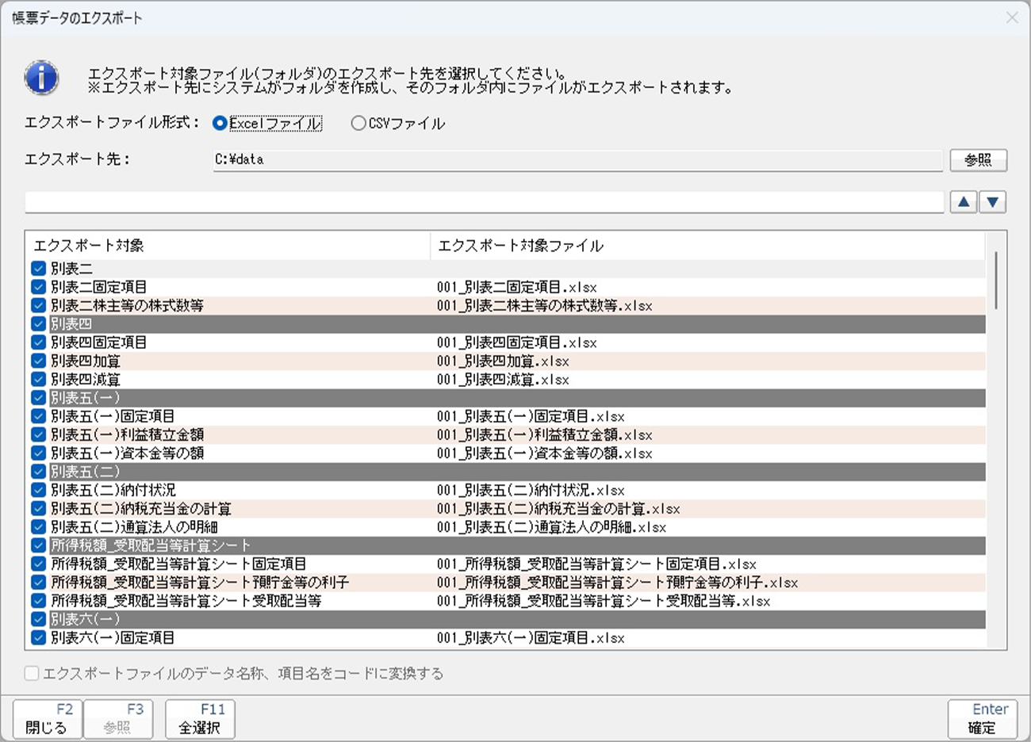The image size is (1031, 742).
Task: Uncheck the 別表二固定項目 checkbox
Action: point(38,287)
